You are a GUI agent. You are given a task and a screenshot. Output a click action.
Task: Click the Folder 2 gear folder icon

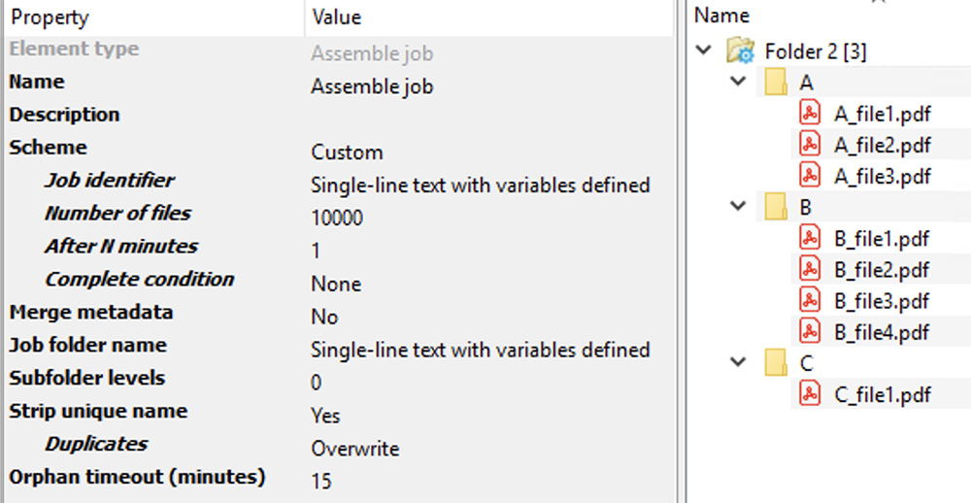click(x=741, y=51)
